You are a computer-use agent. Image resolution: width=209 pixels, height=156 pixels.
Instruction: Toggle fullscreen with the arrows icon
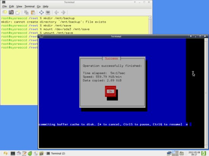[41, 13]
